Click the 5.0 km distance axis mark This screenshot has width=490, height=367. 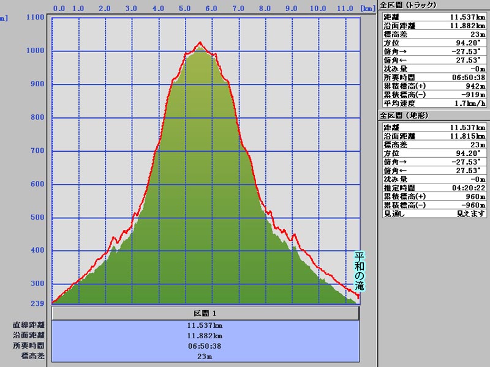click(184, 9)
